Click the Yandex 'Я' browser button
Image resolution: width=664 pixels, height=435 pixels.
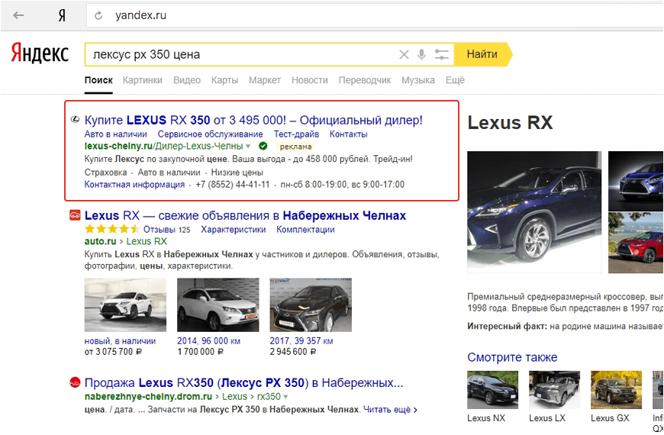[x=61, y=15]
